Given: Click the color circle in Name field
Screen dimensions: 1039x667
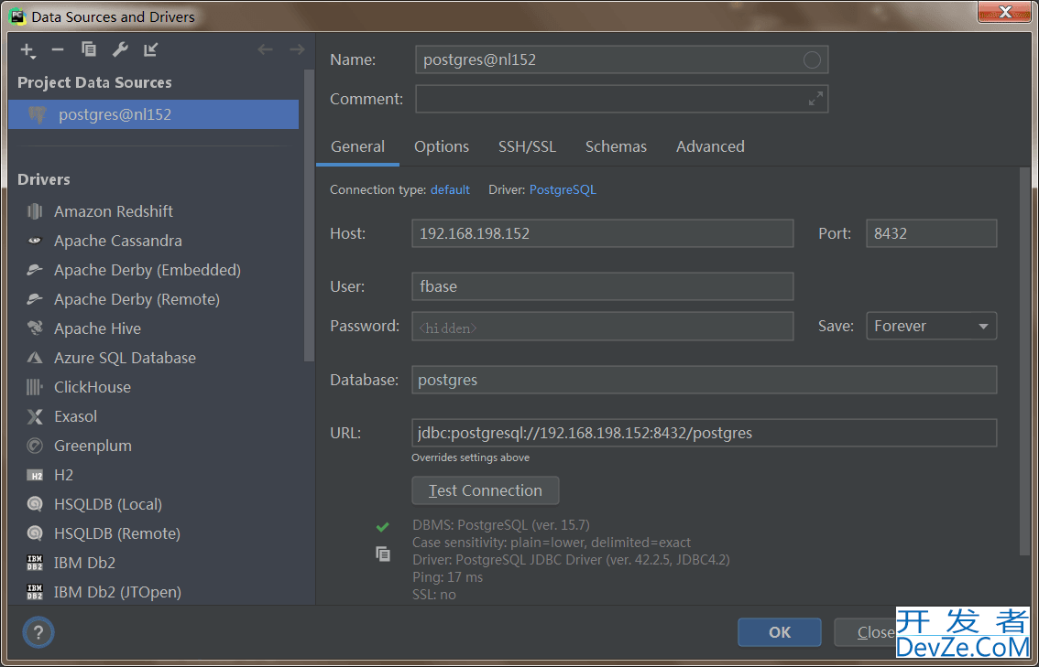Looking at the screenshot, I should coord(812,60).
